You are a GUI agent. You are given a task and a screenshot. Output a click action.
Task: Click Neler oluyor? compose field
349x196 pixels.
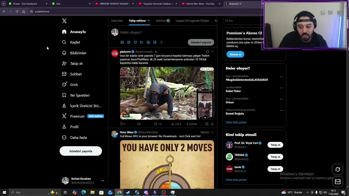click(167, 32)
